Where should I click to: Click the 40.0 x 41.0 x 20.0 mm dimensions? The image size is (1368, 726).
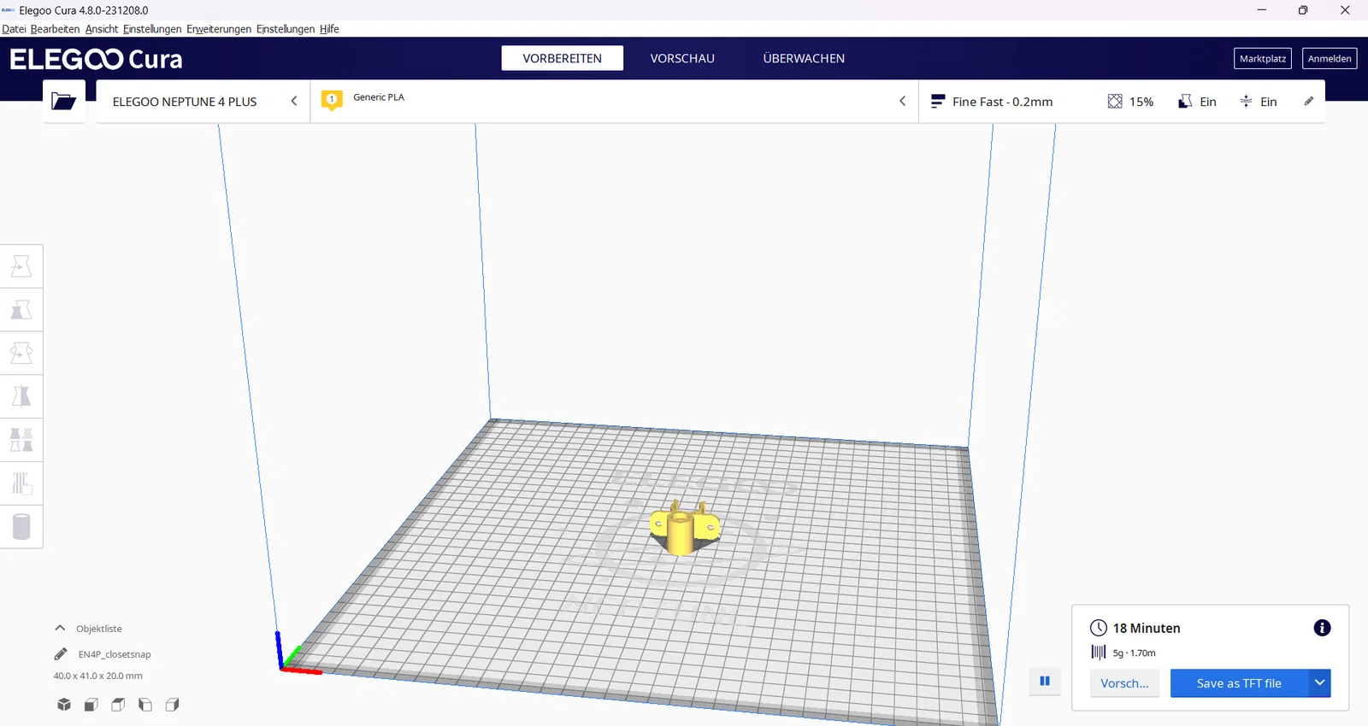point(98,676)
